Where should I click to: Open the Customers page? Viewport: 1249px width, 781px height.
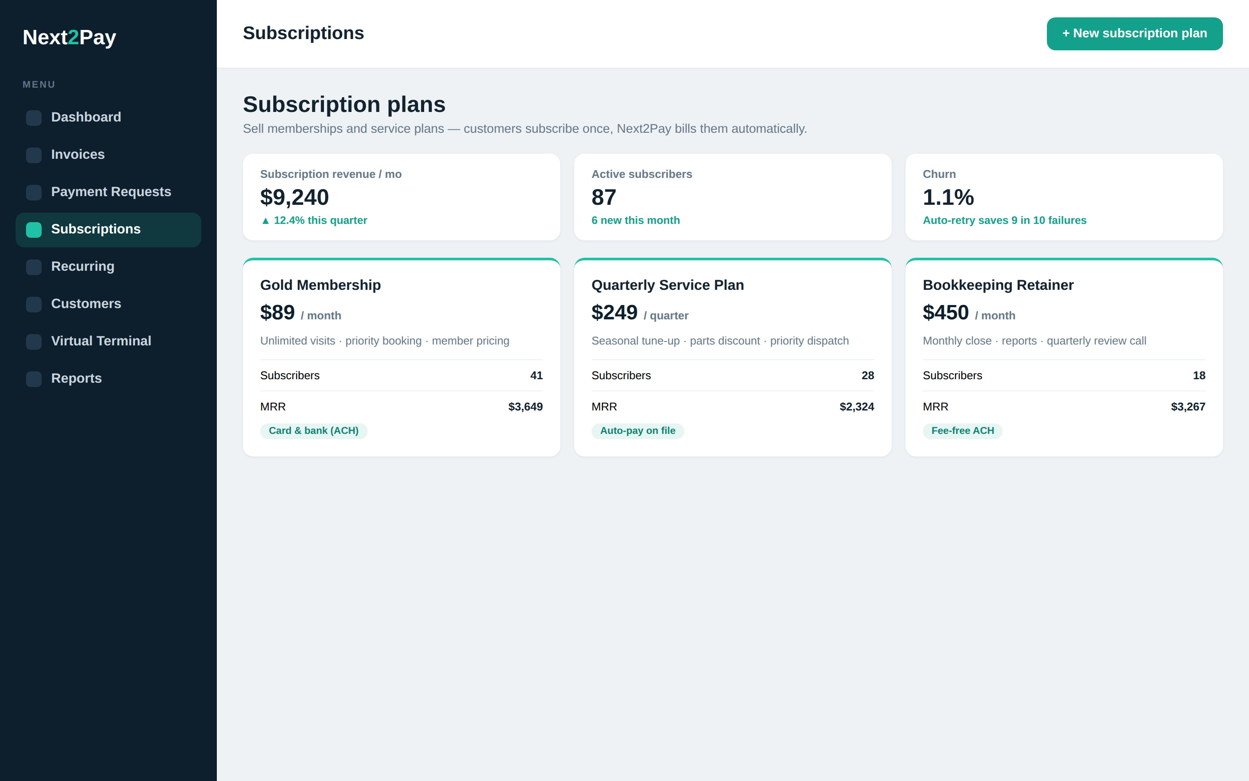pyautogui.click(x=108, y=304)
